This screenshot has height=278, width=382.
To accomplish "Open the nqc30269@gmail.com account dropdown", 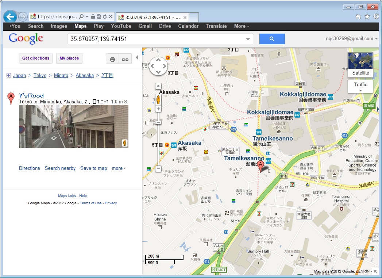I will pos(352,38).
